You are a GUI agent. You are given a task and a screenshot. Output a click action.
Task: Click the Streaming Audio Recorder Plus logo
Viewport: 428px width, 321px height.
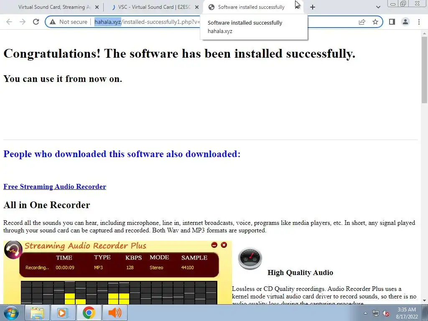point(13,250)
